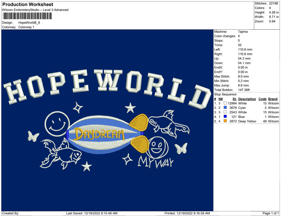Click the Production Worksheet title

click(x=28, y=5)
